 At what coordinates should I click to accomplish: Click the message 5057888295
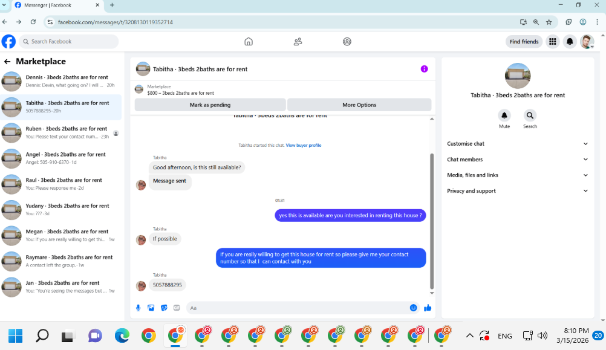(167, 285)
